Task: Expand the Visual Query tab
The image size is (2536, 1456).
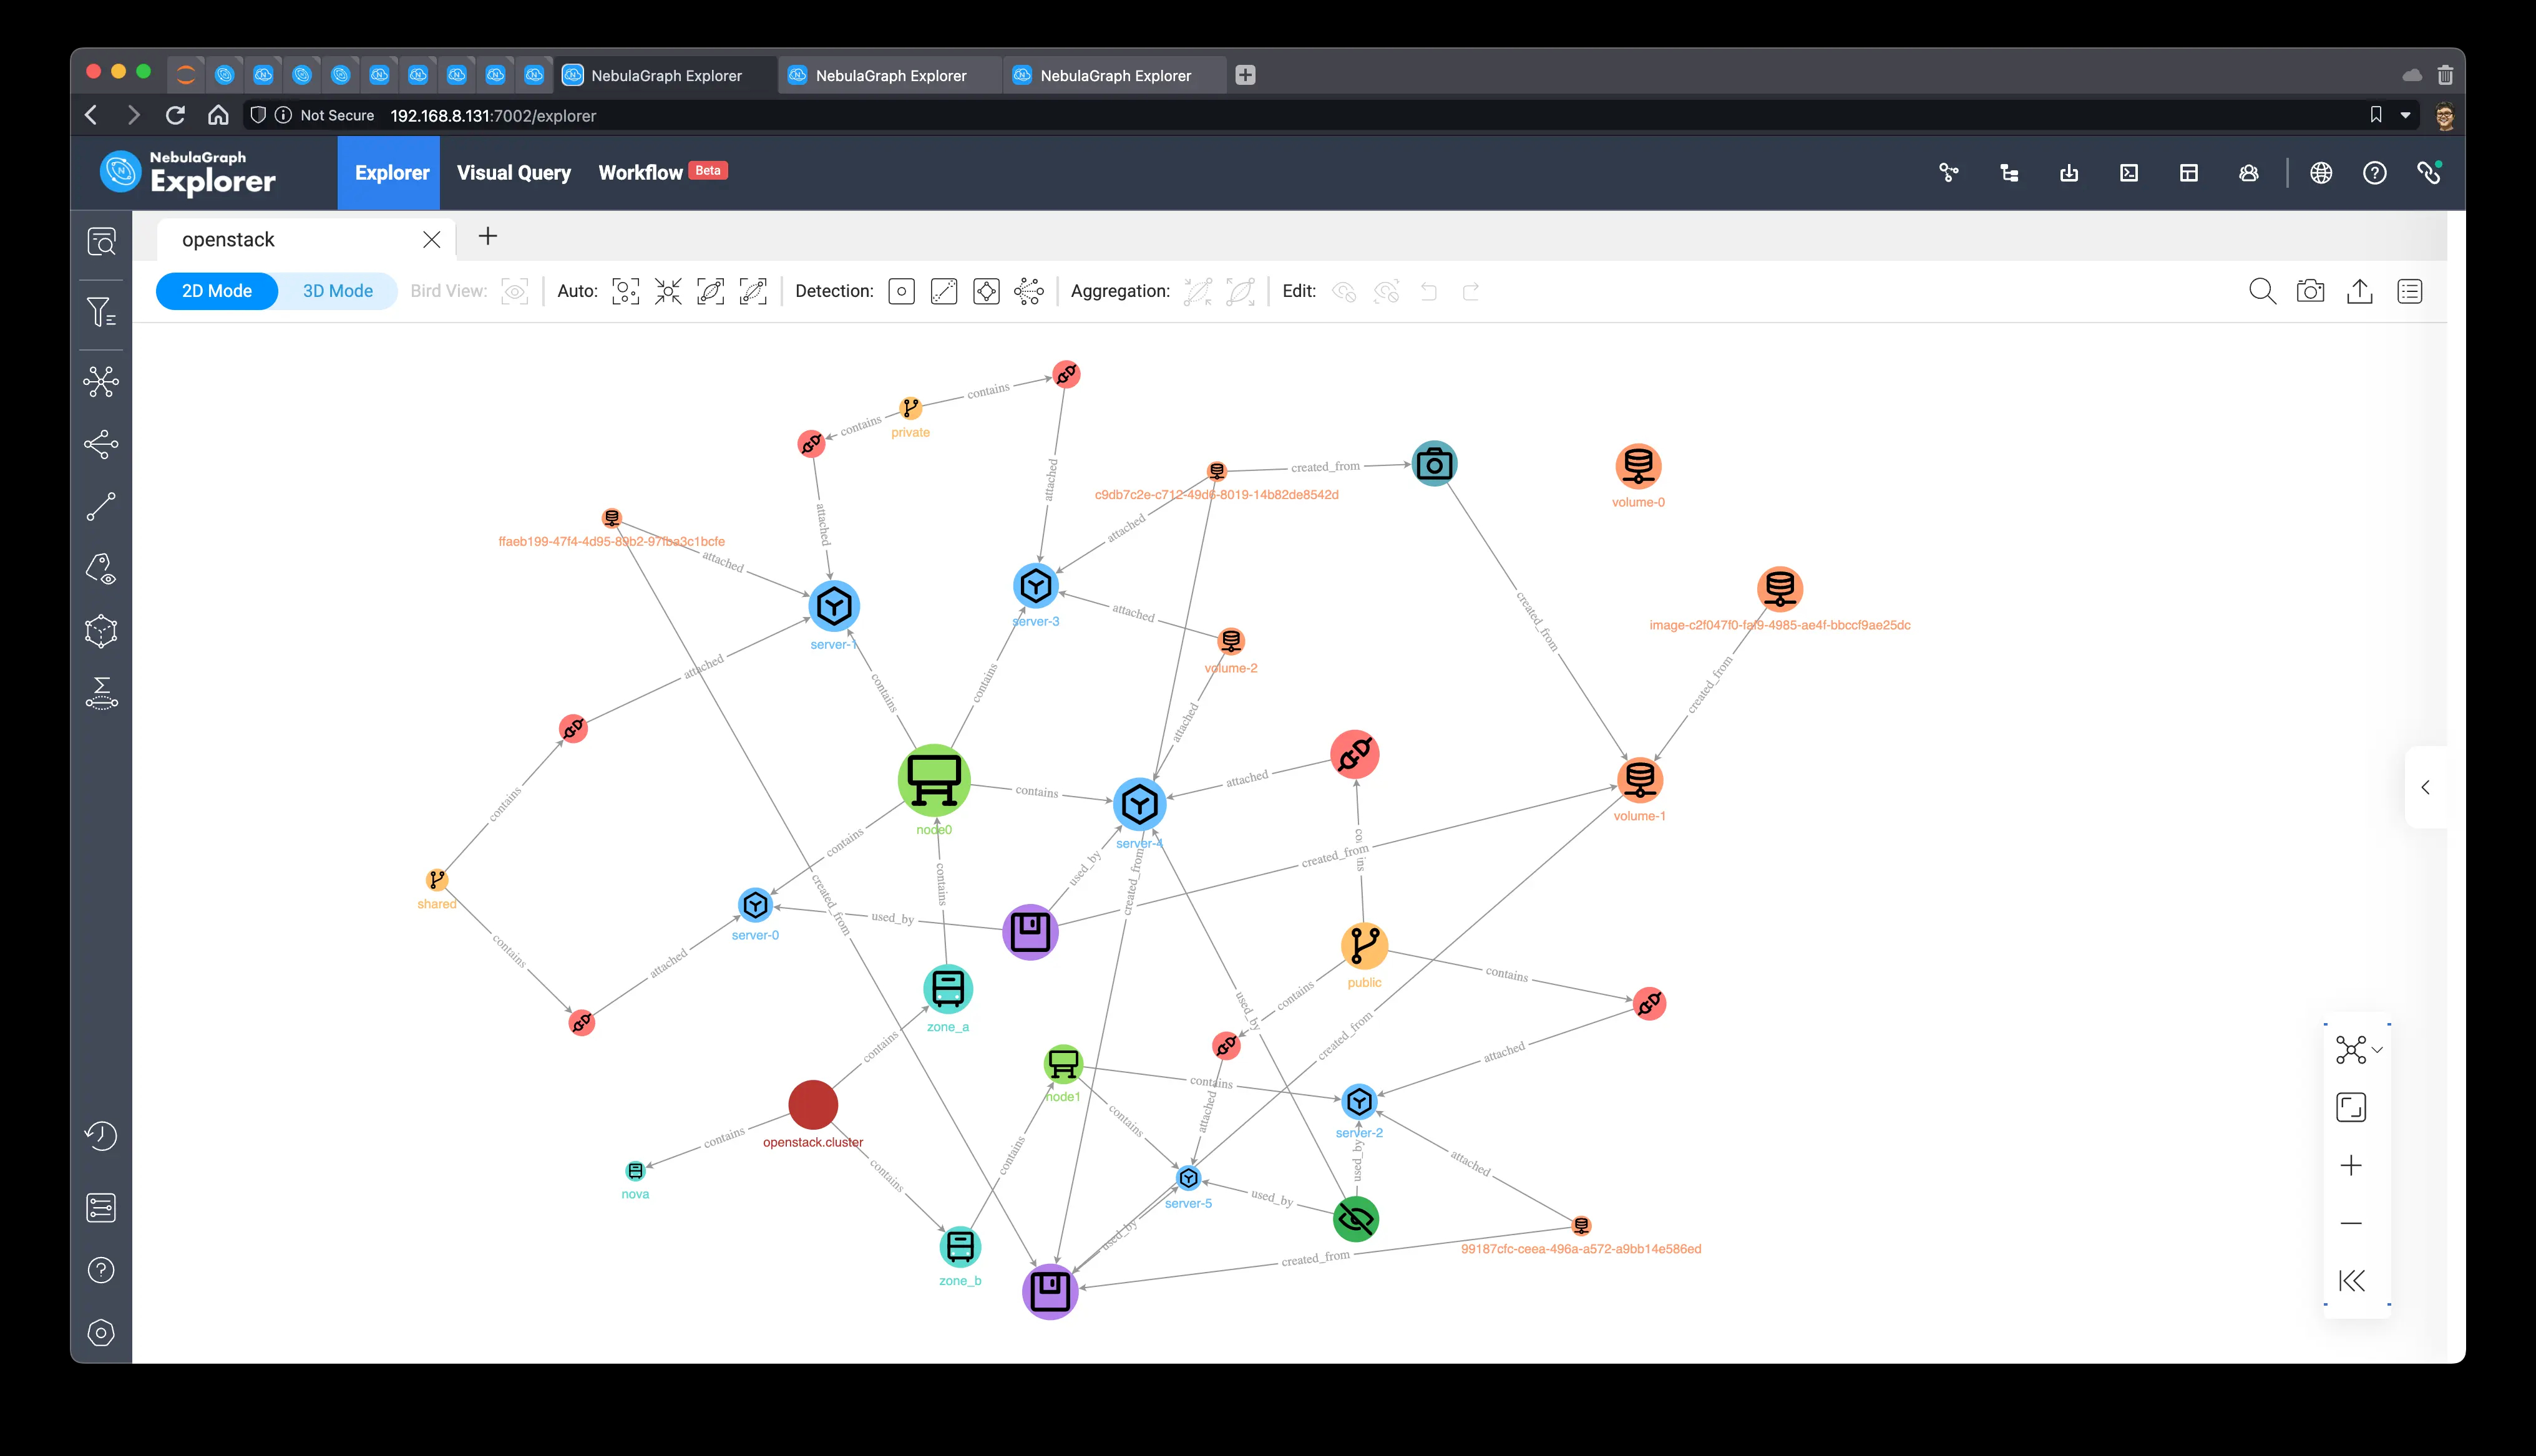Action: click(514, 171)
